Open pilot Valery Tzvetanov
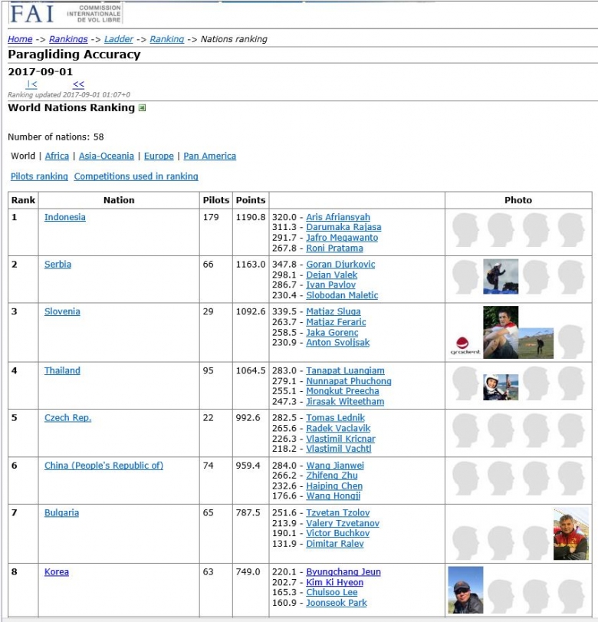The image size is (598, 622). tap(343, 523)
